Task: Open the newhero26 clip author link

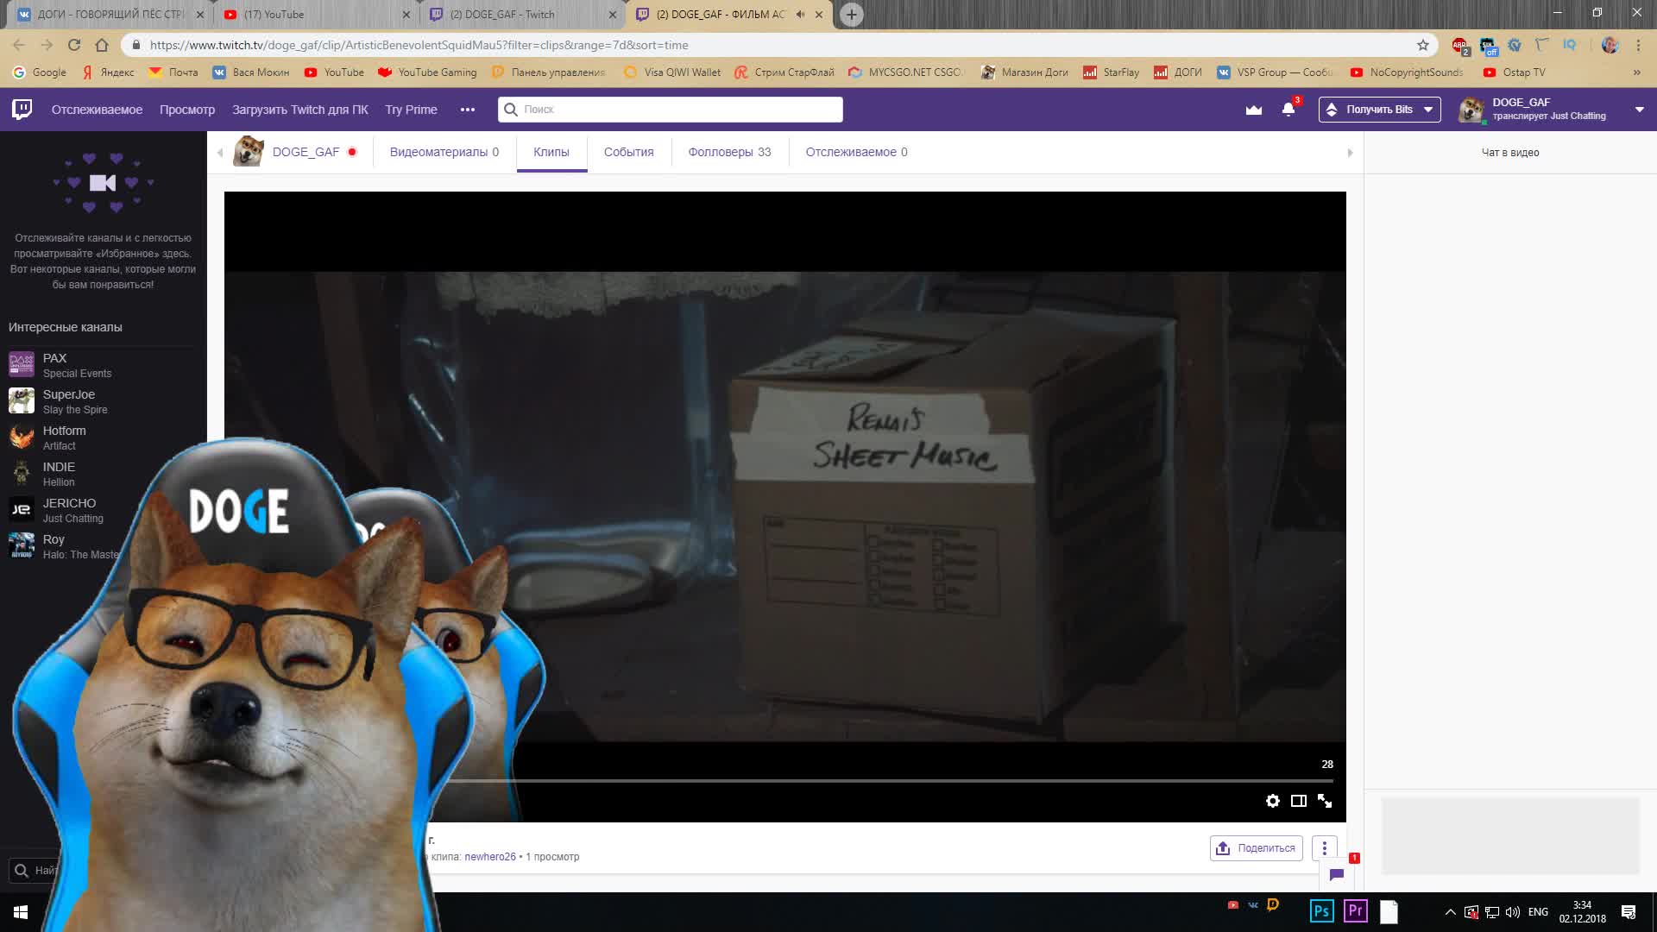Action: 489,857
